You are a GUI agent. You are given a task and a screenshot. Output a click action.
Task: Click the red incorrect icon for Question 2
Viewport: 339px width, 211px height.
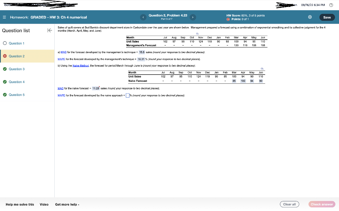tap(5, 56)
